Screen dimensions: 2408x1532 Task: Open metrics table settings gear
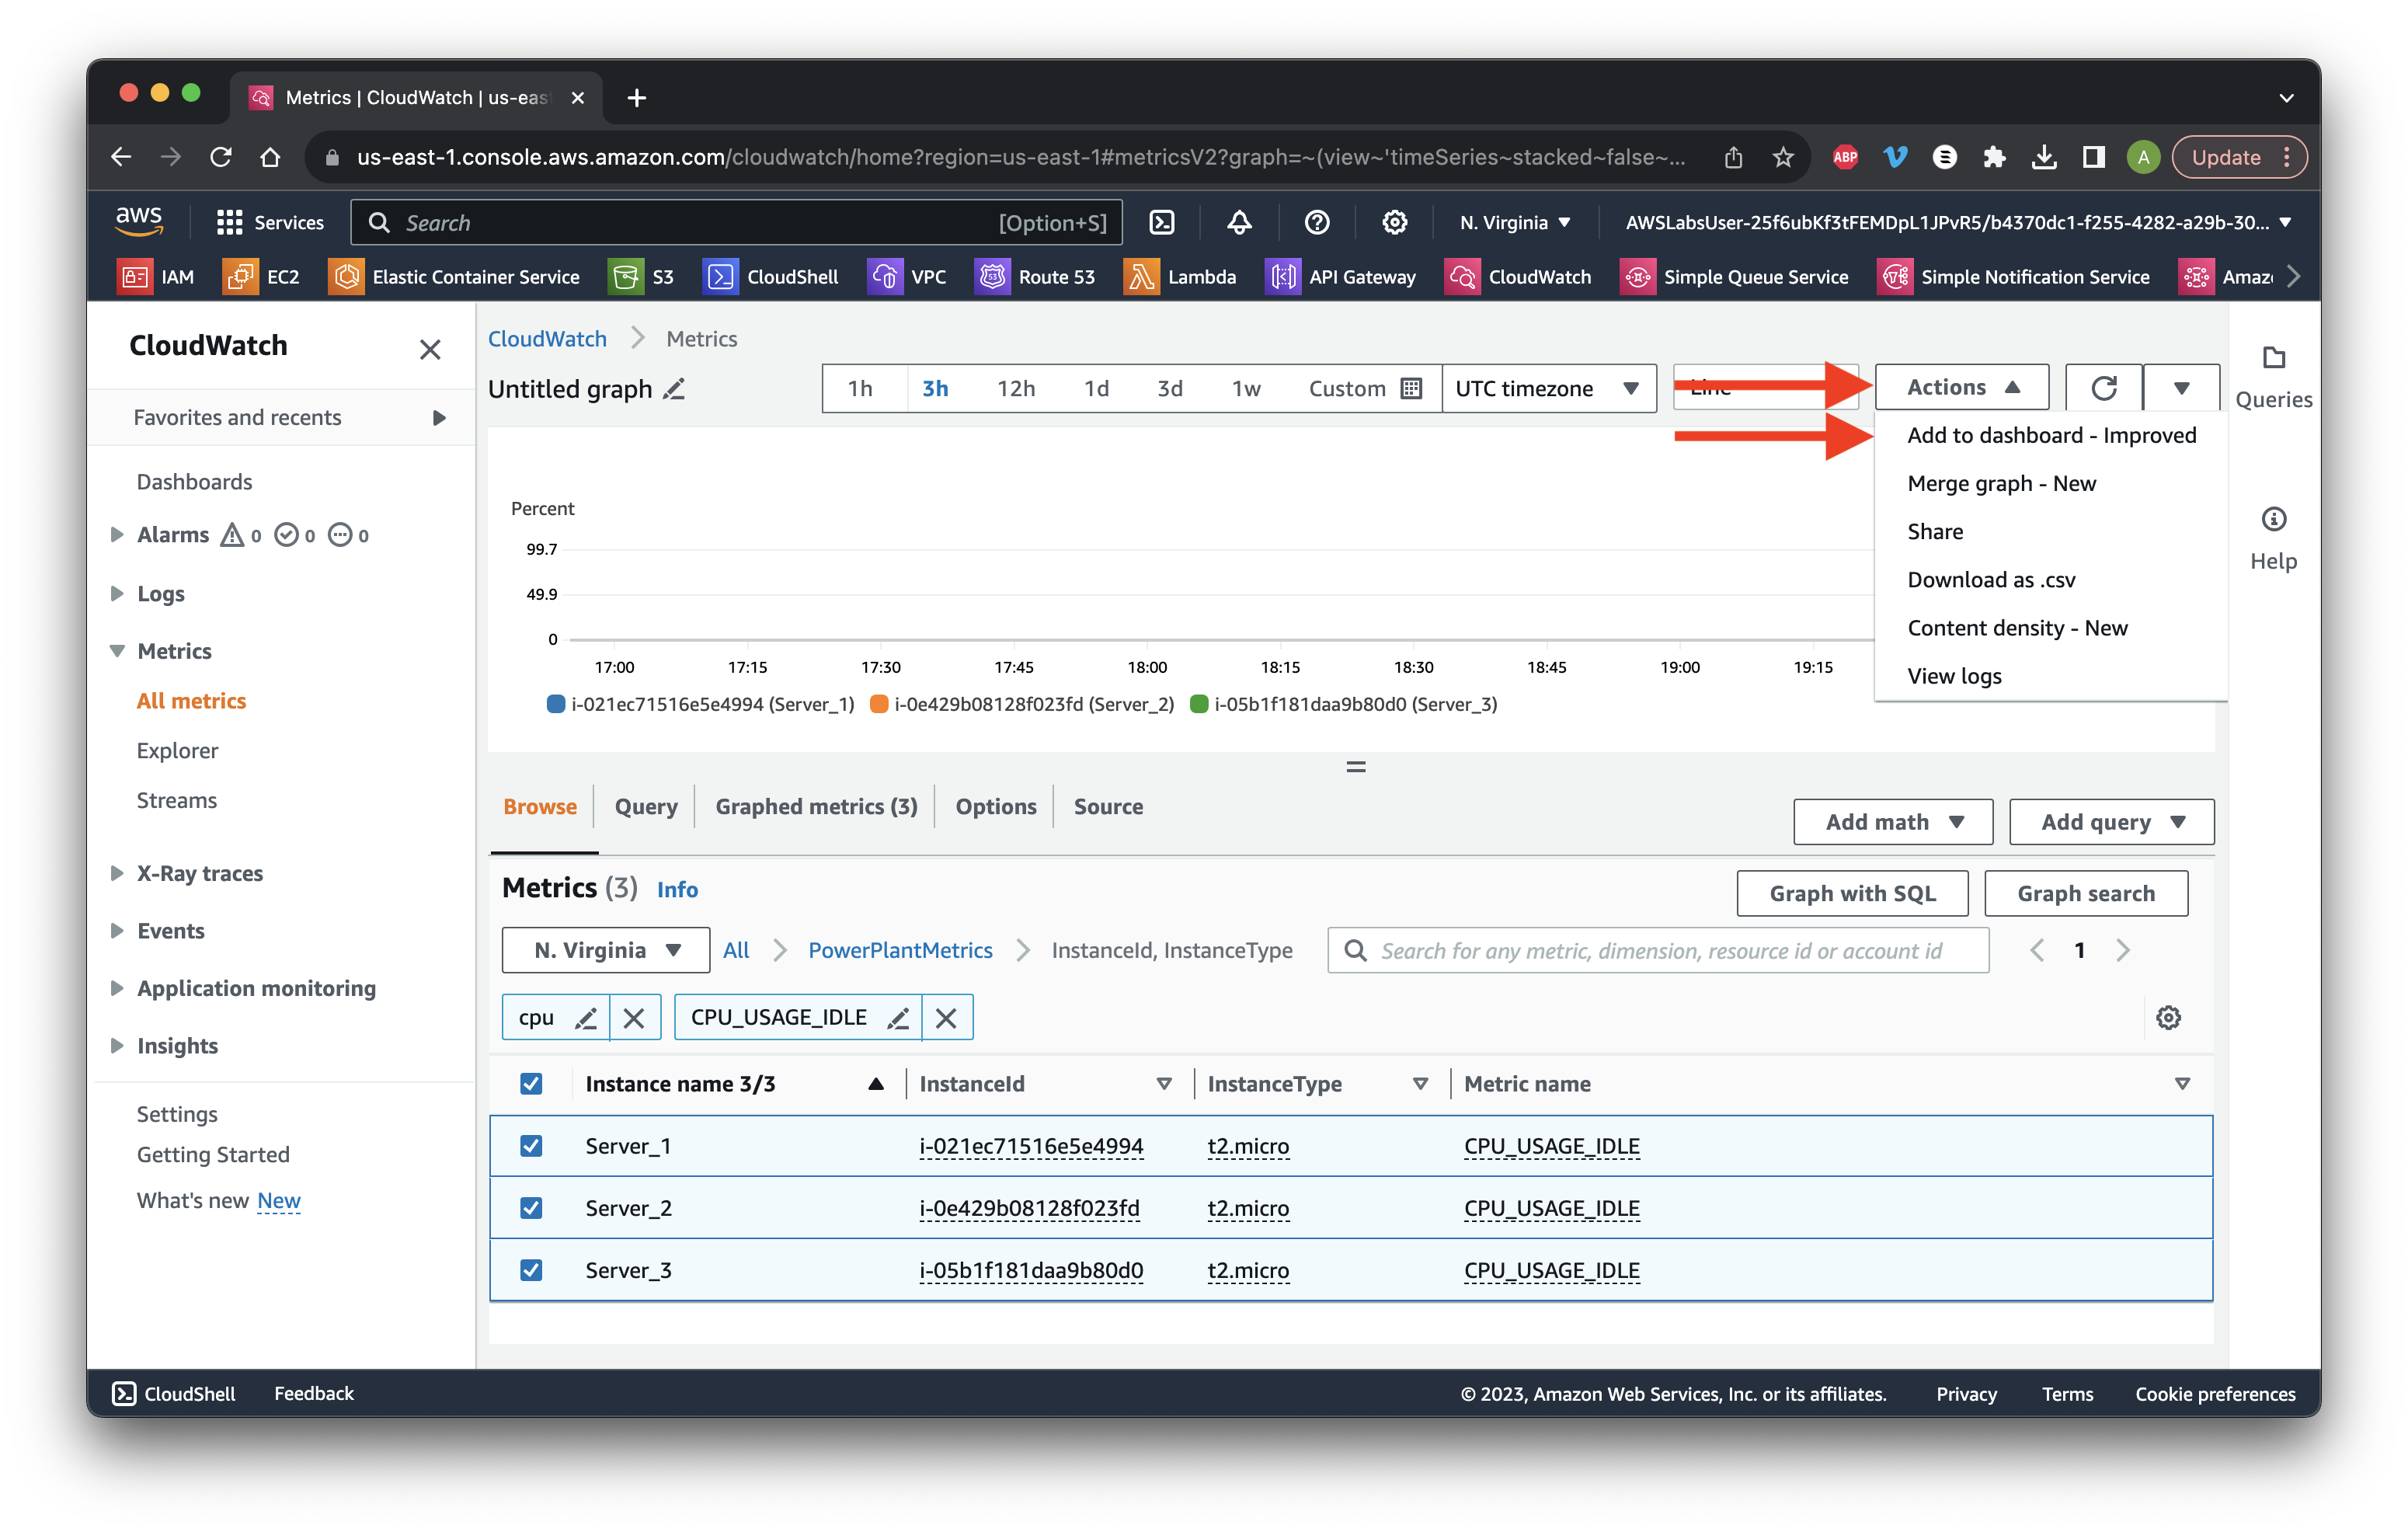point(2168,1018)
